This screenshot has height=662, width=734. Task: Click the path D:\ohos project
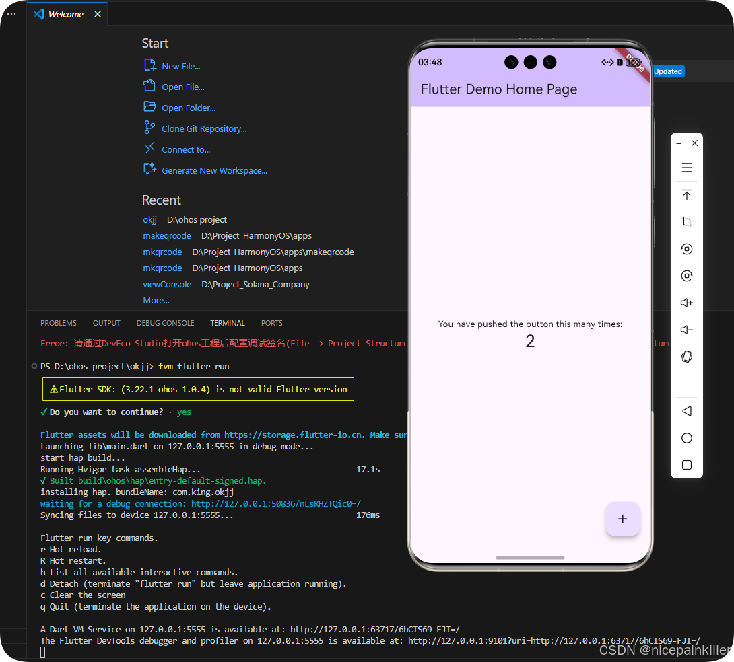tap(197, 220)
